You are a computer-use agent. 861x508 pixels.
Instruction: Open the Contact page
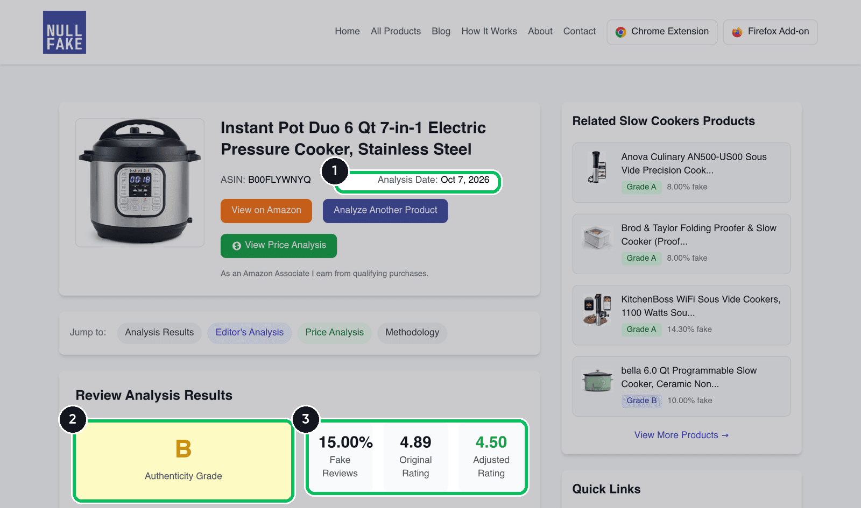coord(580,31)
